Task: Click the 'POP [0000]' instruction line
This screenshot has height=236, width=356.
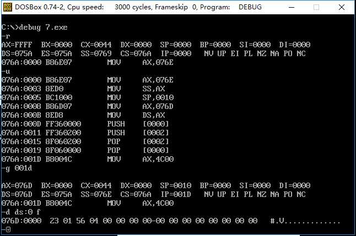Action: tap(85, 150)
